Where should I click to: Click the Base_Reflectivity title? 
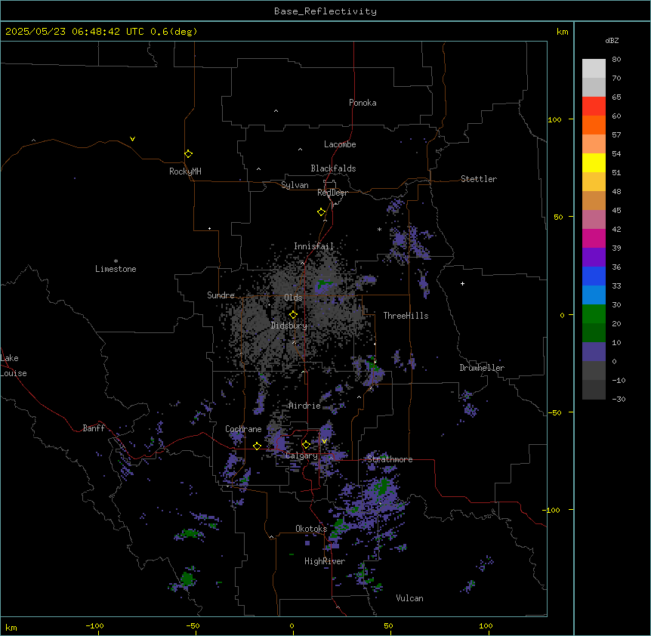tap(325, 11)
